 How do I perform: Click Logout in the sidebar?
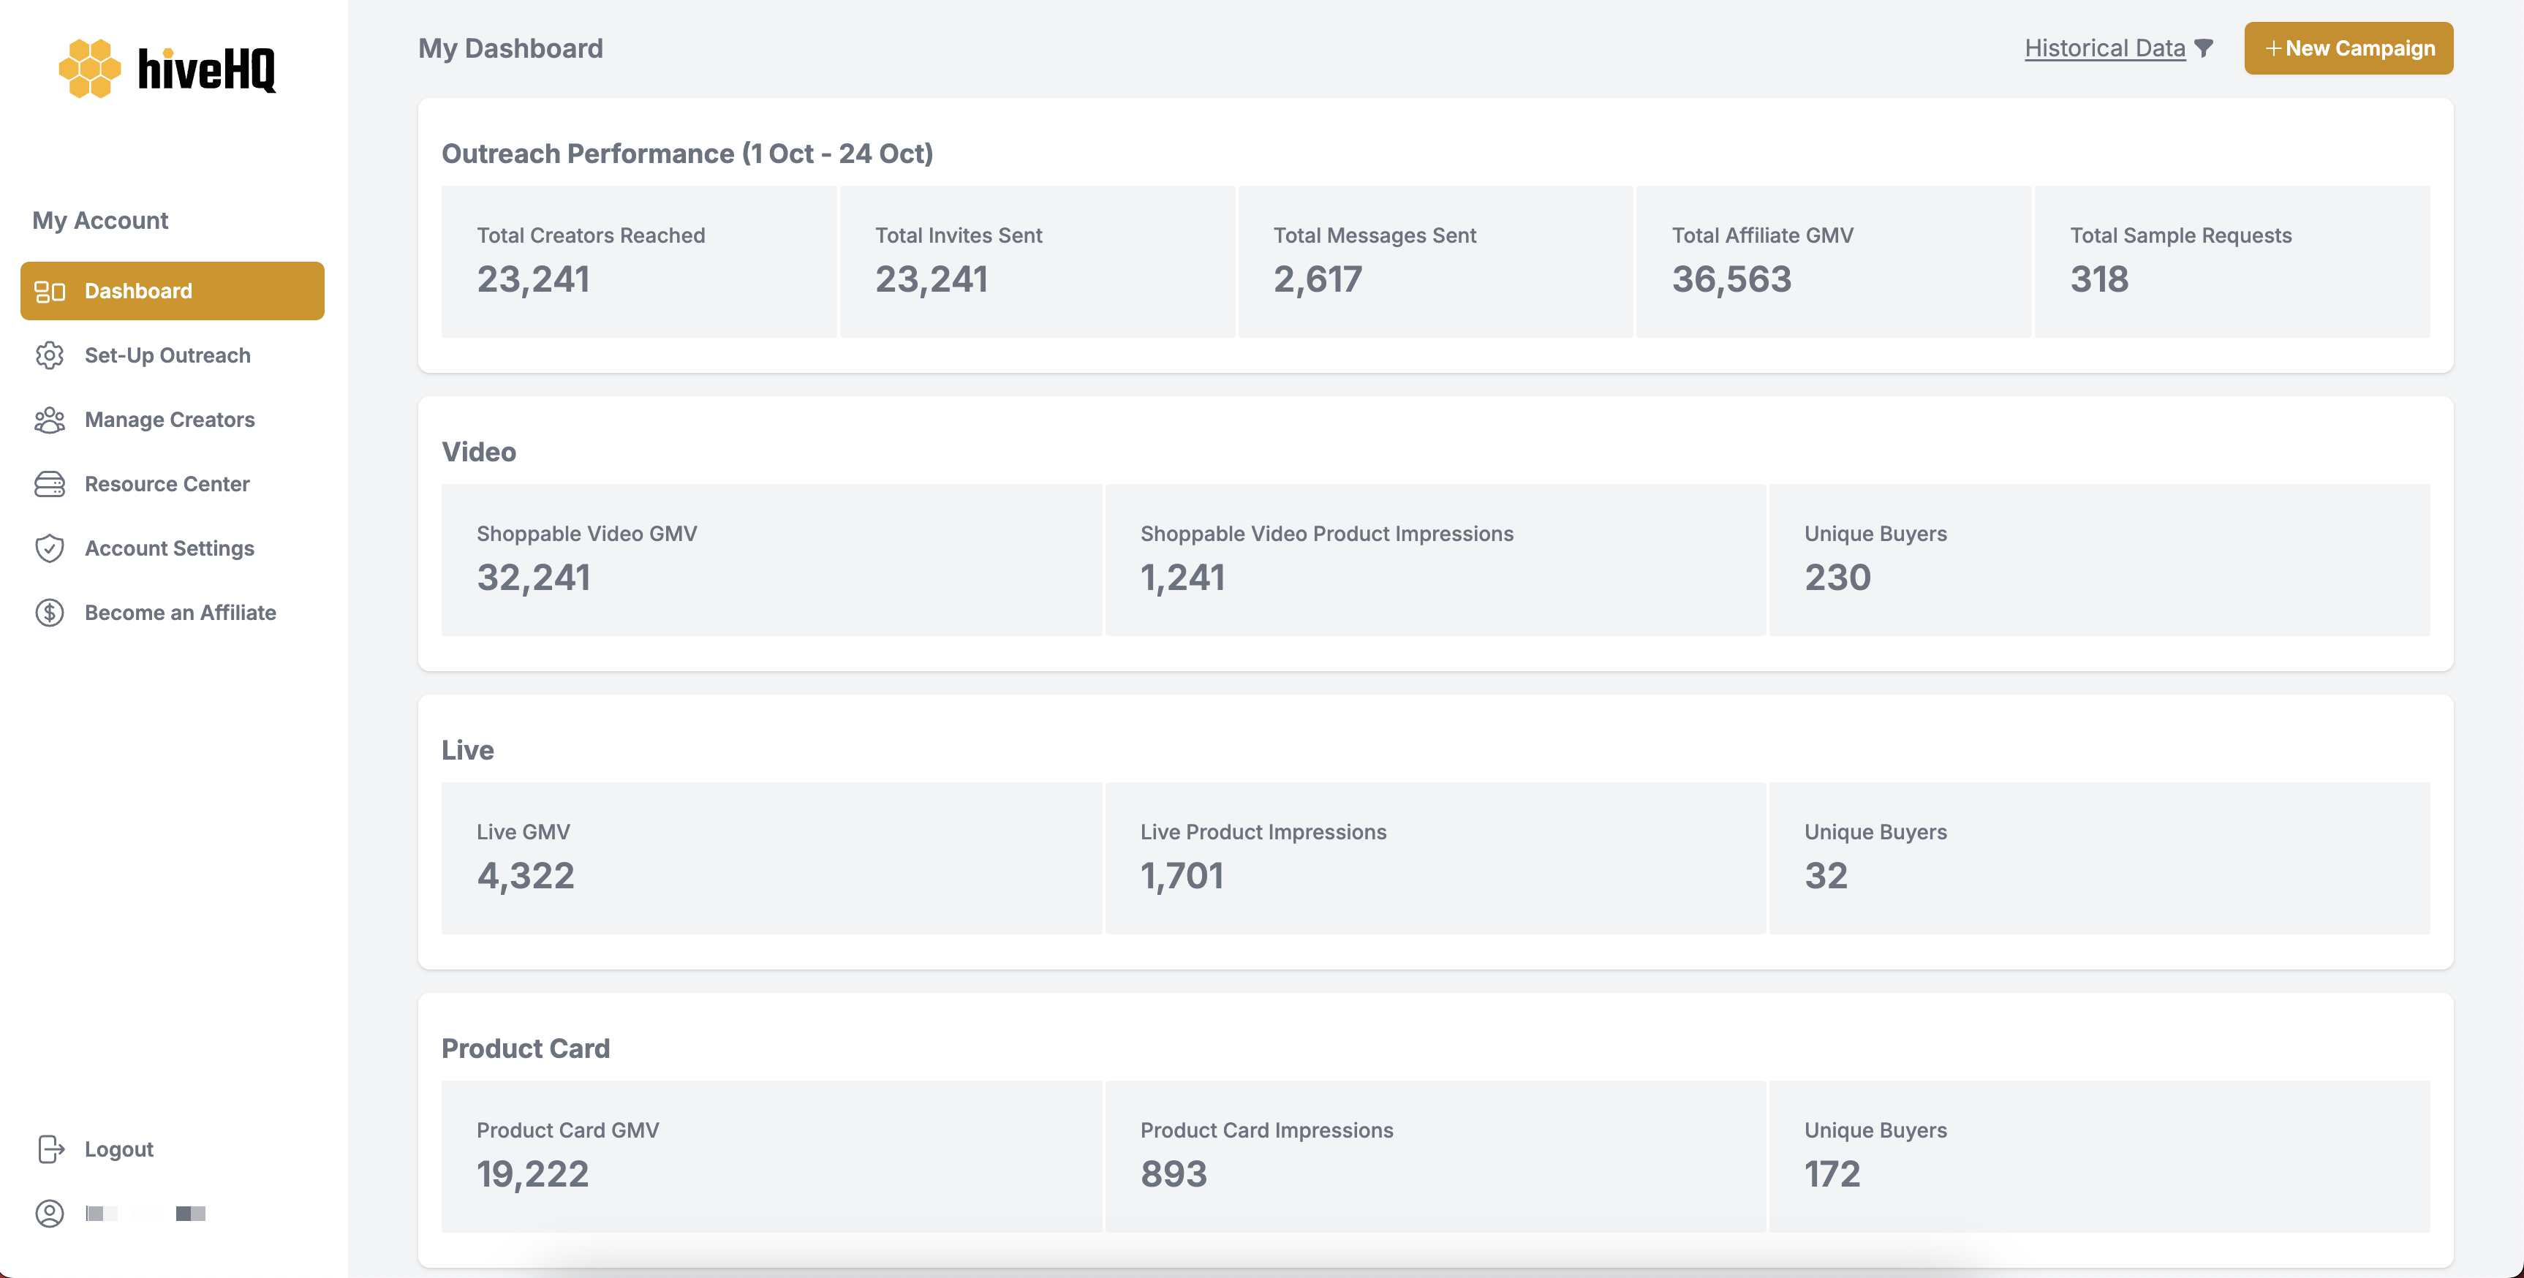click(118, 1149)
